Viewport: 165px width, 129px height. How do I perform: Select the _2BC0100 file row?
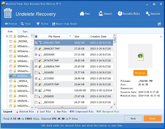[x=74, y=102]
